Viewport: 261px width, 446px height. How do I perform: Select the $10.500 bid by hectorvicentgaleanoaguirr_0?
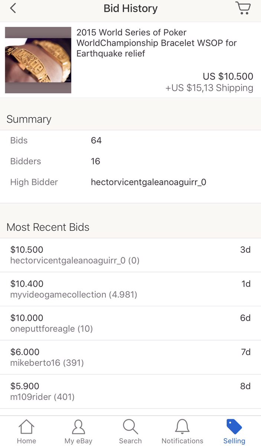pyautogui.click(x=130, y=255)
